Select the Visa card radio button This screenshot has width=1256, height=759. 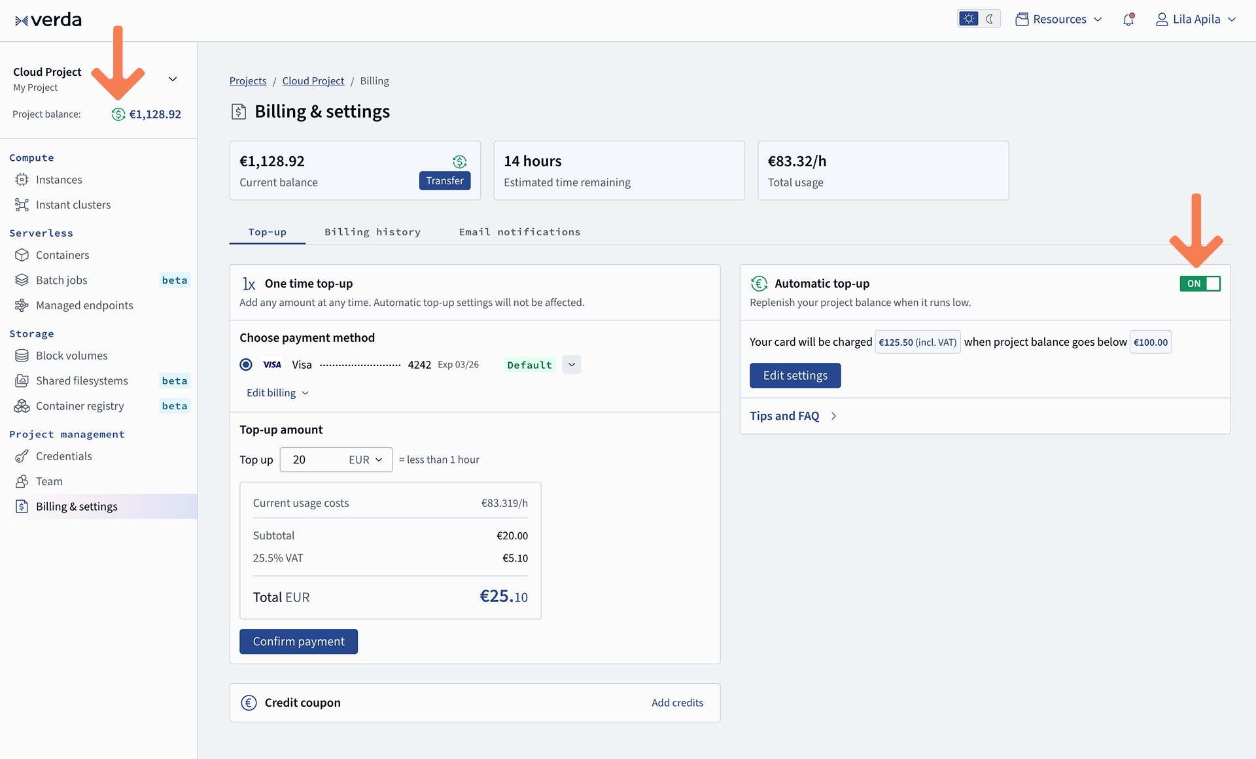[246, 365]
